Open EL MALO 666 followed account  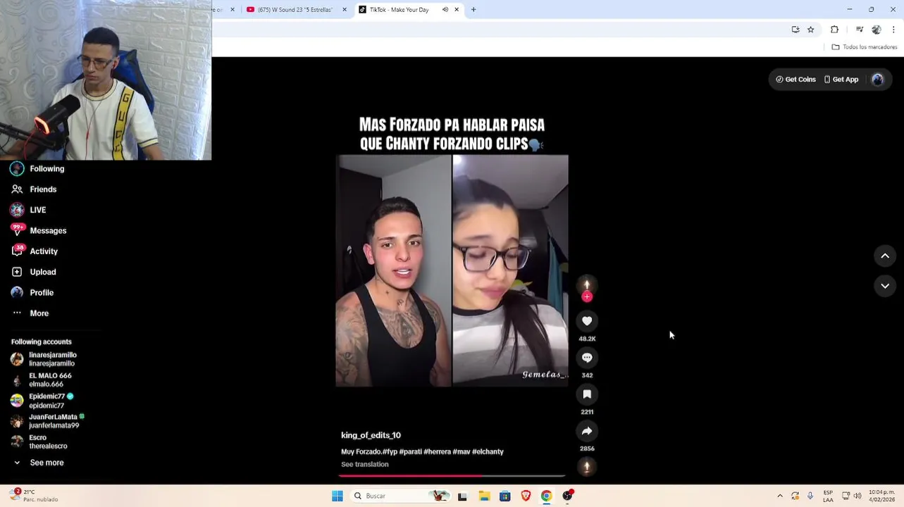pyautogui.click(x=41, y=380)
